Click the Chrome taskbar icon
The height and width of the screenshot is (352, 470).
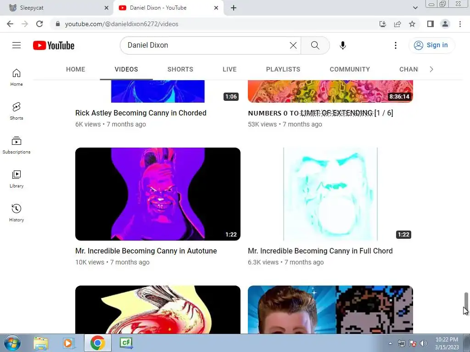[x=97, y=343]
